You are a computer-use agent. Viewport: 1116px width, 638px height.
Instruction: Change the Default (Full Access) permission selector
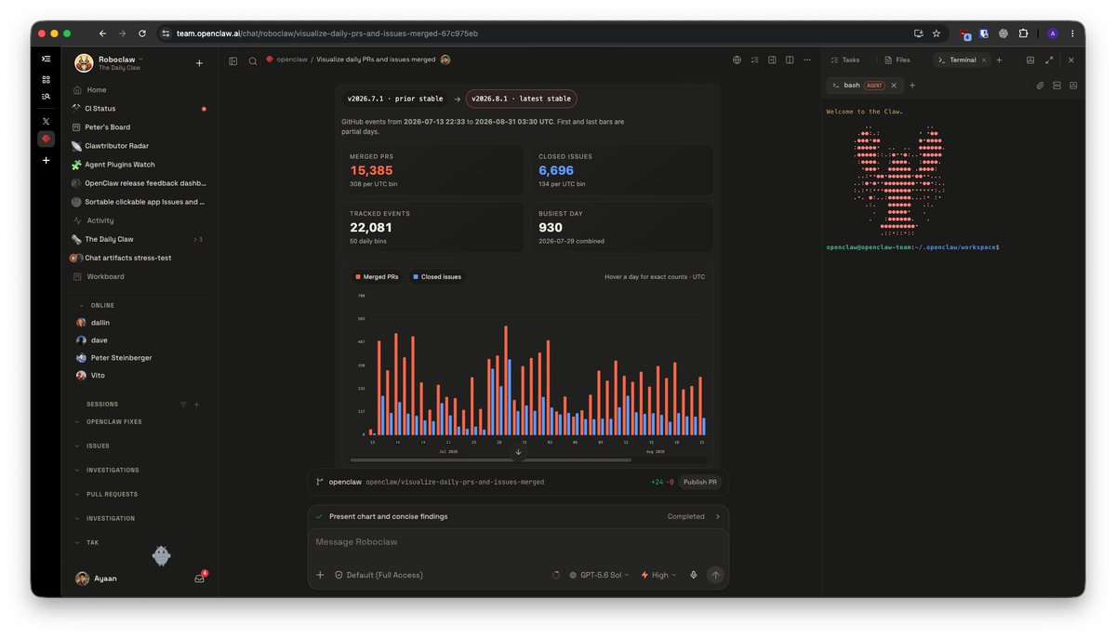(379, 575)
